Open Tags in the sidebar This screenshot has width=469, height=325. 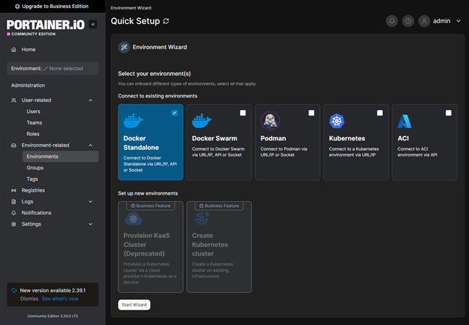click(33, 179)
